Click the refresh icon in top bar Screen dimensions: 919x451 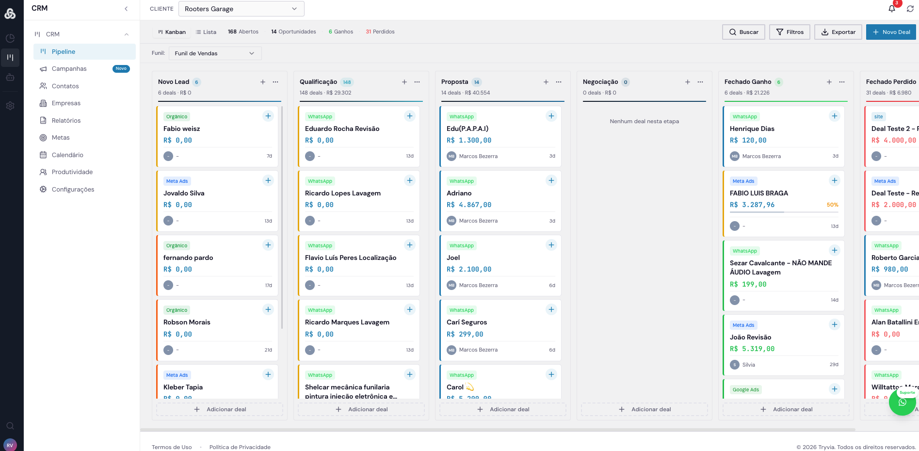pyautogui.click(x=910, y=9)
